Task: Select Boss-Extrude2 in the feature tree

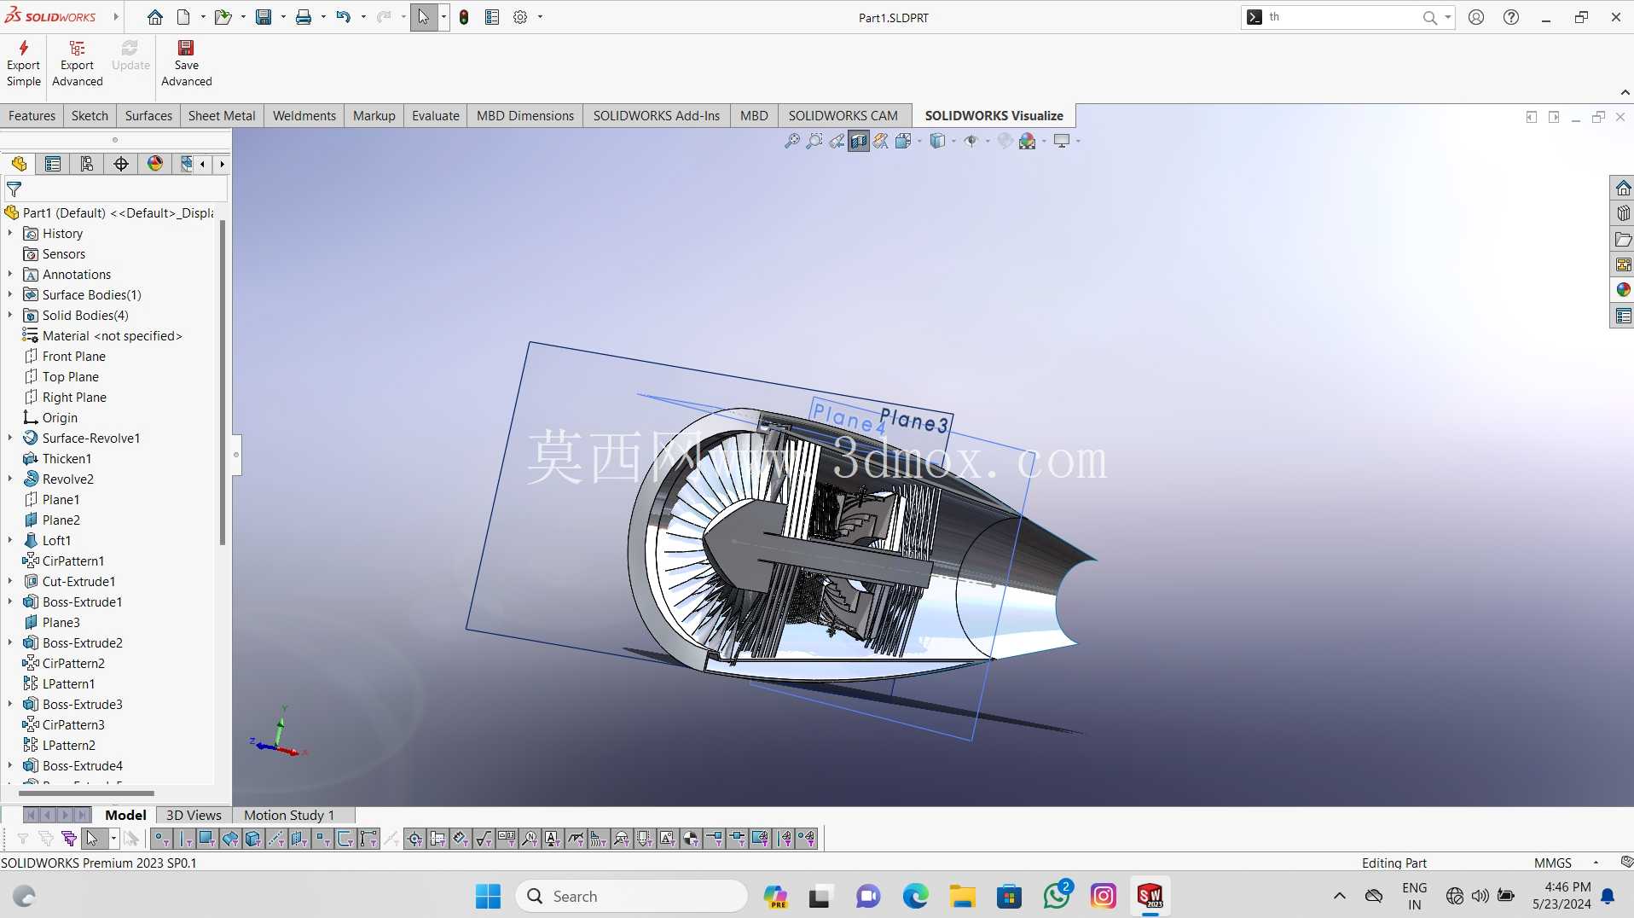Action: tap(83, 642)
